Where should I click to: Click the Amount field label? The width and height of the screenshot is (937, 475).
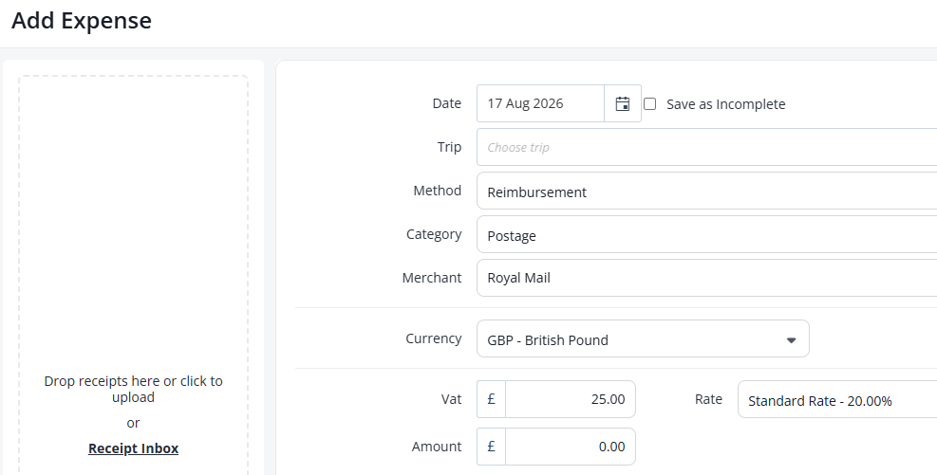pyautogui.click(x=437, y=447)
